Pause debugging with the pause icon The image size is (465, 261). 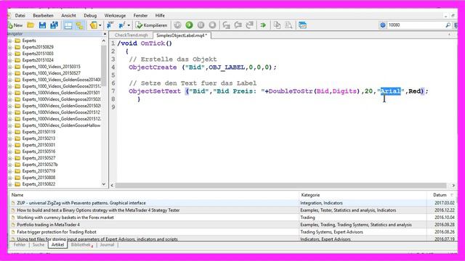[201, 25]
